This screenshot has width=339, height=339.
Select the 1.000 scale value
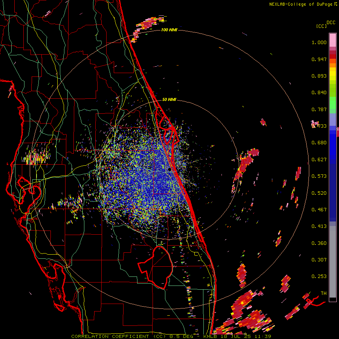[x=319, y=42]
